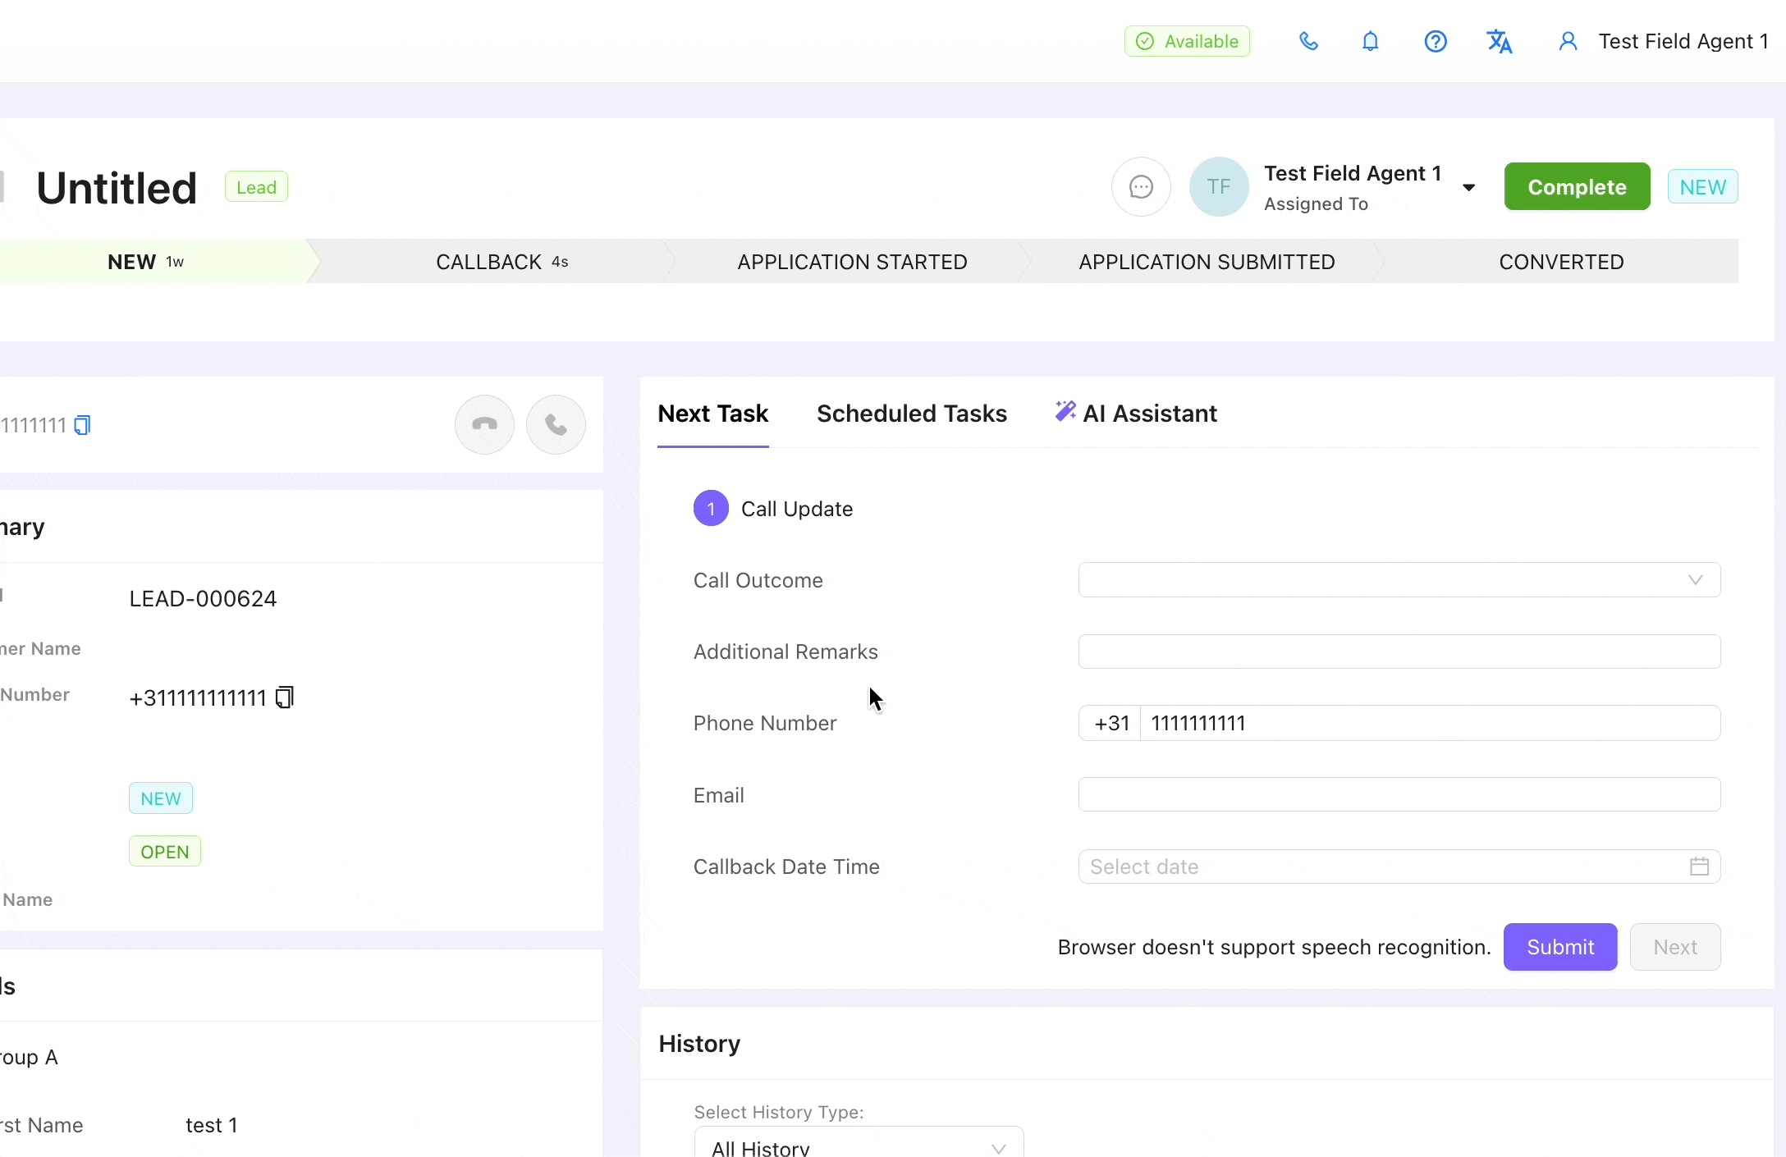This screenshot has width=1786, height=1157.
Task: Open the Call Outcome dropdown
Action: (x=1399, y=580)
